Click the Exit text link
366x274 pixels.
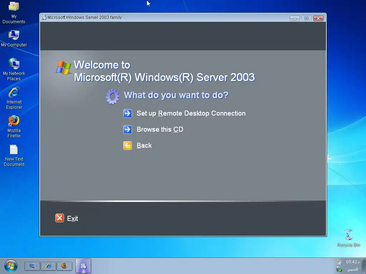(73, 219)
